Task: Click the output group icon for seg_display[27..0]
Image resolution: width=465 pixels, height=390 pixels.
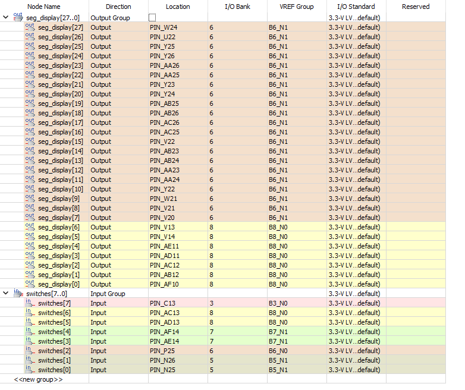Action: [18, 17]
